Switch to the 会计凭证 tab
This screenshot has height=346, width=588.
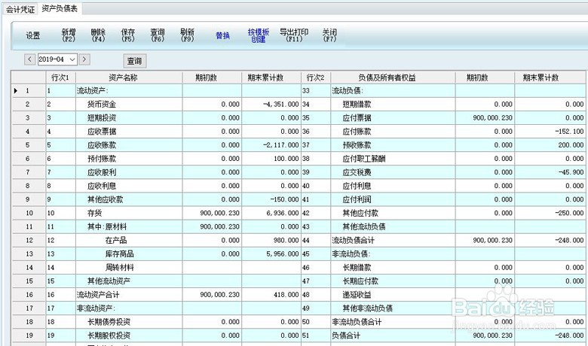(x=20, y=9)
